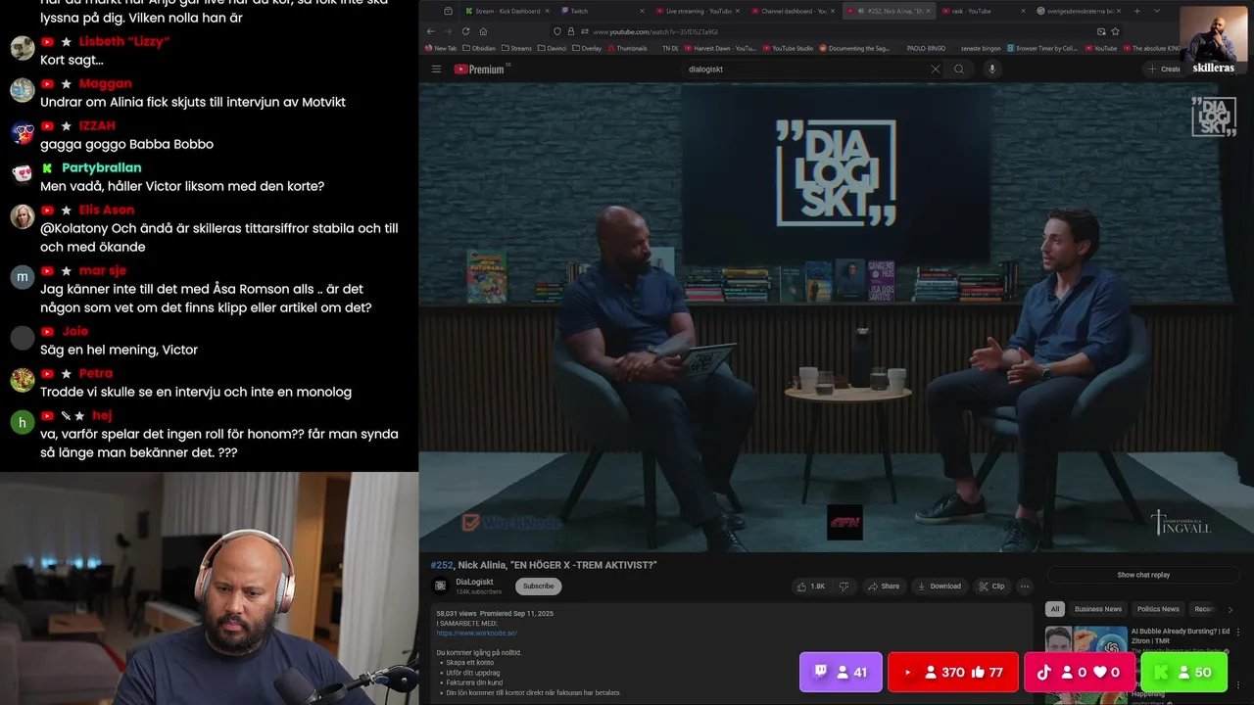Subscribe to the DiaLogiskt channel
Screen dimensions: 1254x705
tap(538, 587)
